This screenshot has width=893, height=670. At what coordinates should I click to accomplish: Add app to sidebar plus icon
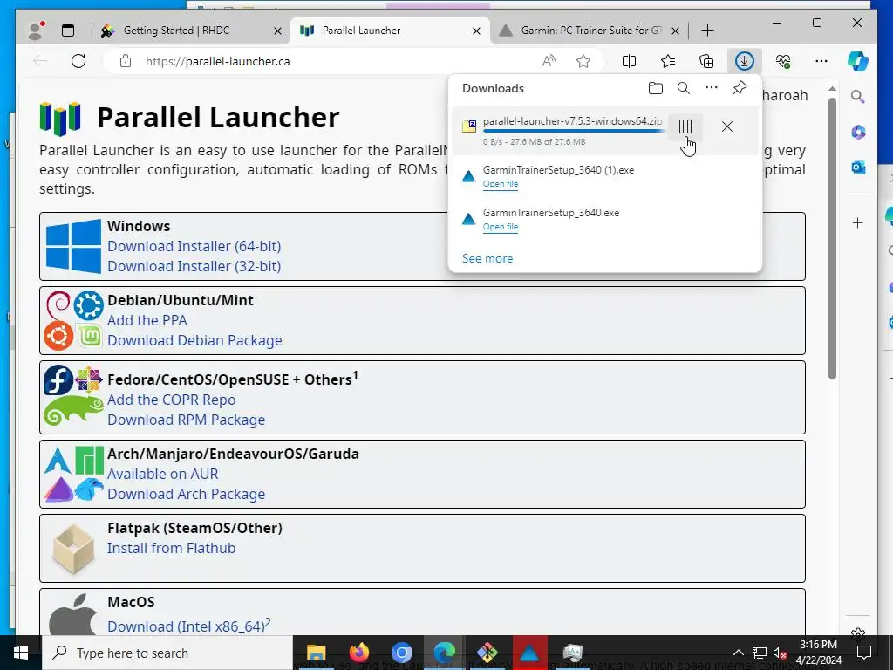pyautogui.click(x=858, y=222)
